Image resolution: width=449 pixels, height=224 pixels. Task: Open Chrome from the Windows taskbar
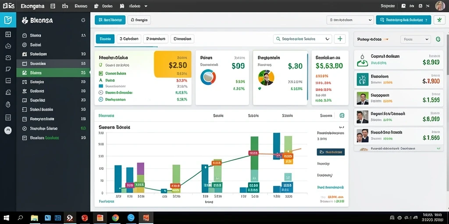click(x=115, y=218)
